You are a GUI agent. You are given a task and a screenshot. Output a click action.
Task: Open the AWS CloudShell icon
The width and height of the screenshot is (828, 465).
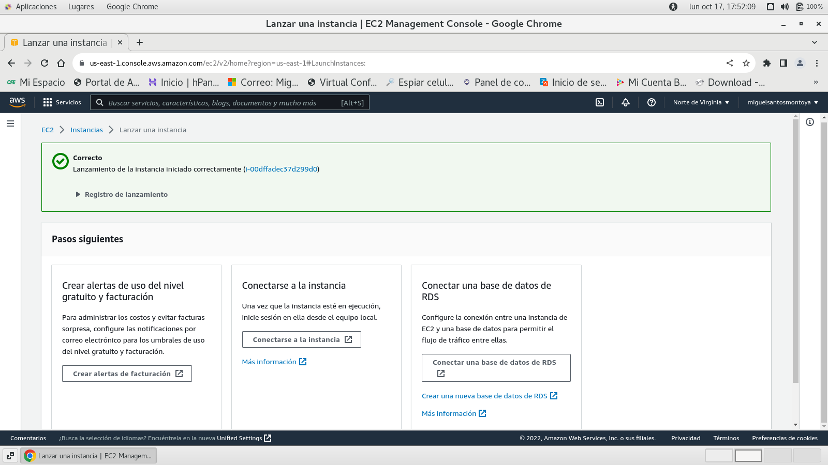tap(600, 102)
